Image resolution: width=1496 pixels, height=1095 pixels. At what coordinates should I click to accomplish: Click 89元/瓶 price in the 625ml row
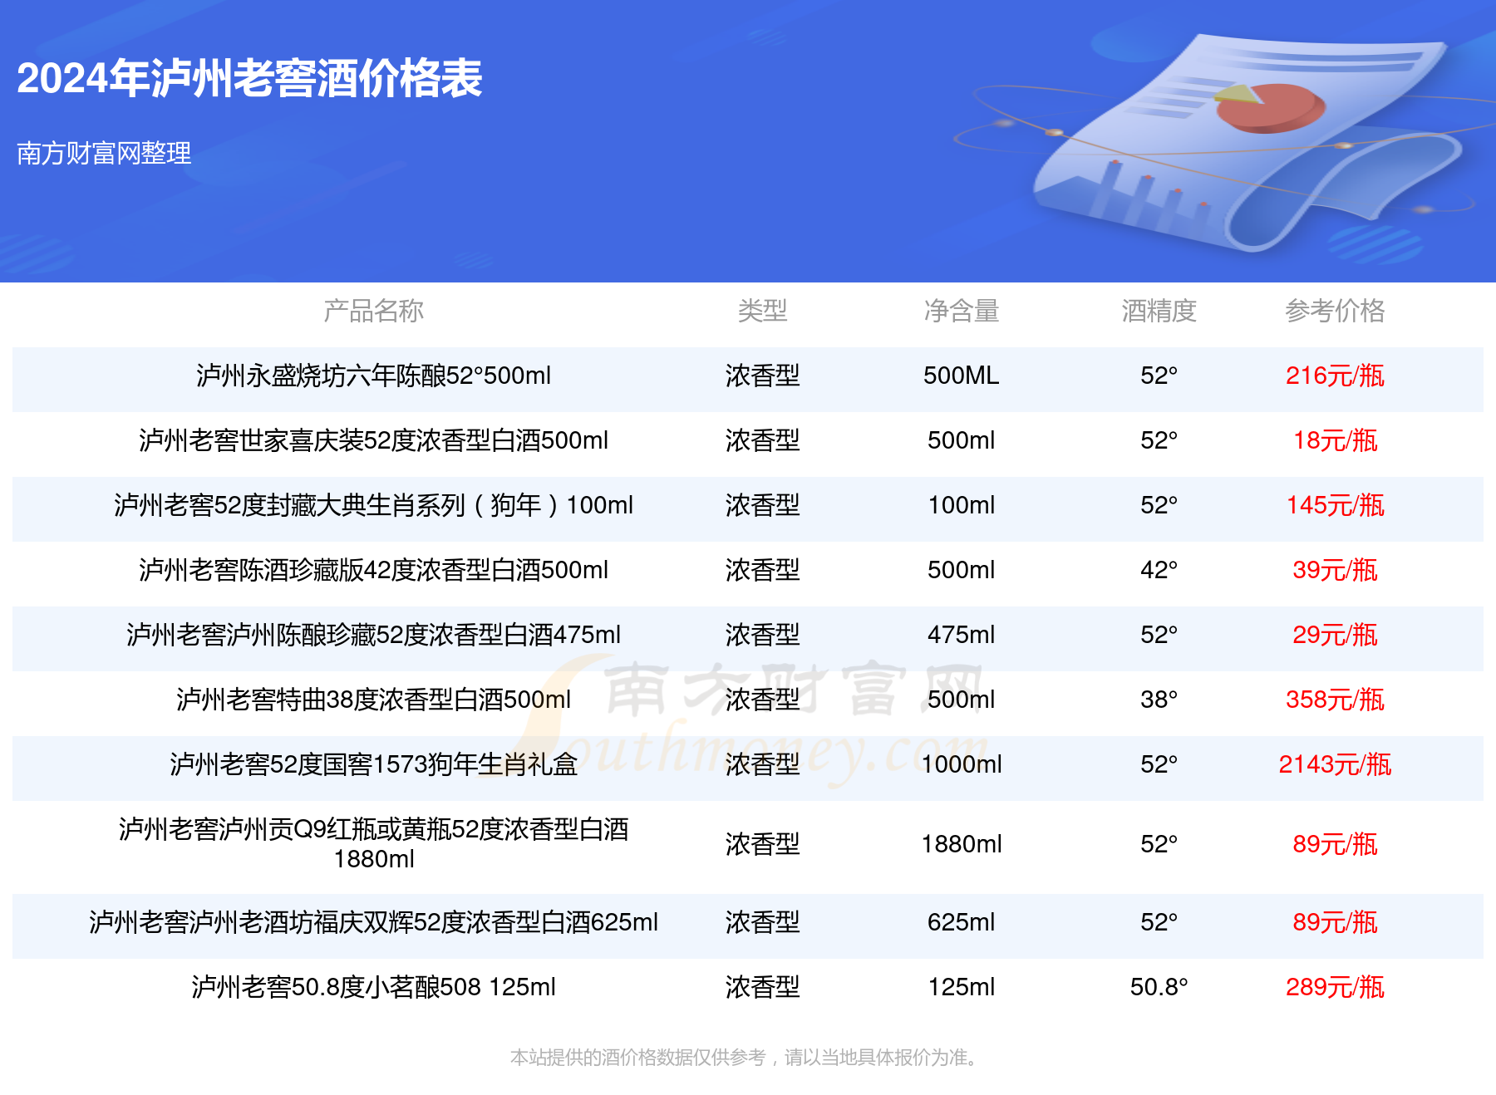click(1335, 922)
